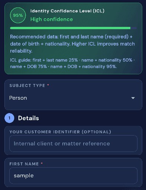
Task: Click the Your Customer Identifier (Optional) label
Action: pos(60,132)
